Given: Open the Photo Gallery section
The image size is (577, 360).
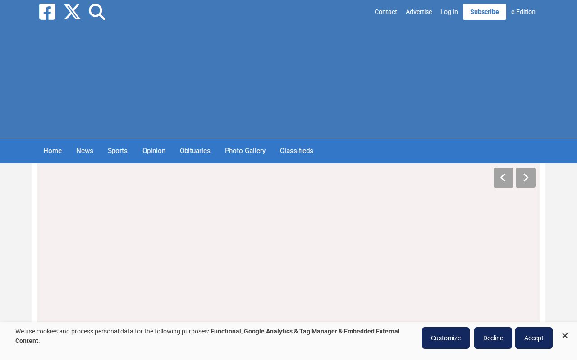Looking at the screenshot, I should (x=245, y=151).
